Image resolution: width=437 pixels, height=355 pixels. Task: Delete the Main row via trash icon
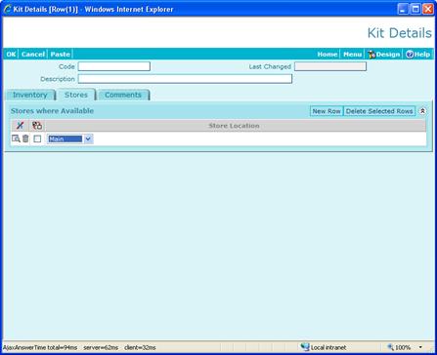(25, 138)
